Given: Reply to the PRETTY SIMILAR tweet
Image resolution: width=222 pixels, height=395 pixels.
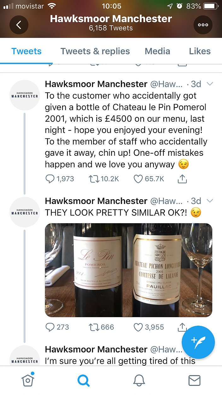Looking at the screenshot, I should 50,327.
